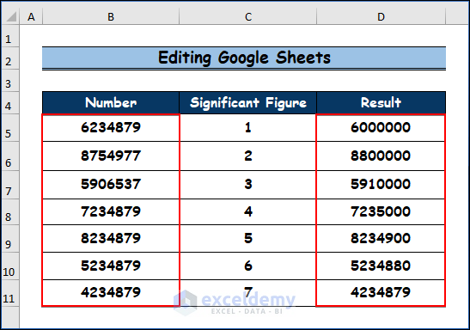This screenshot has width=470, height=330.
Task: Select row 11 header
Action: [x=10, y=293]
